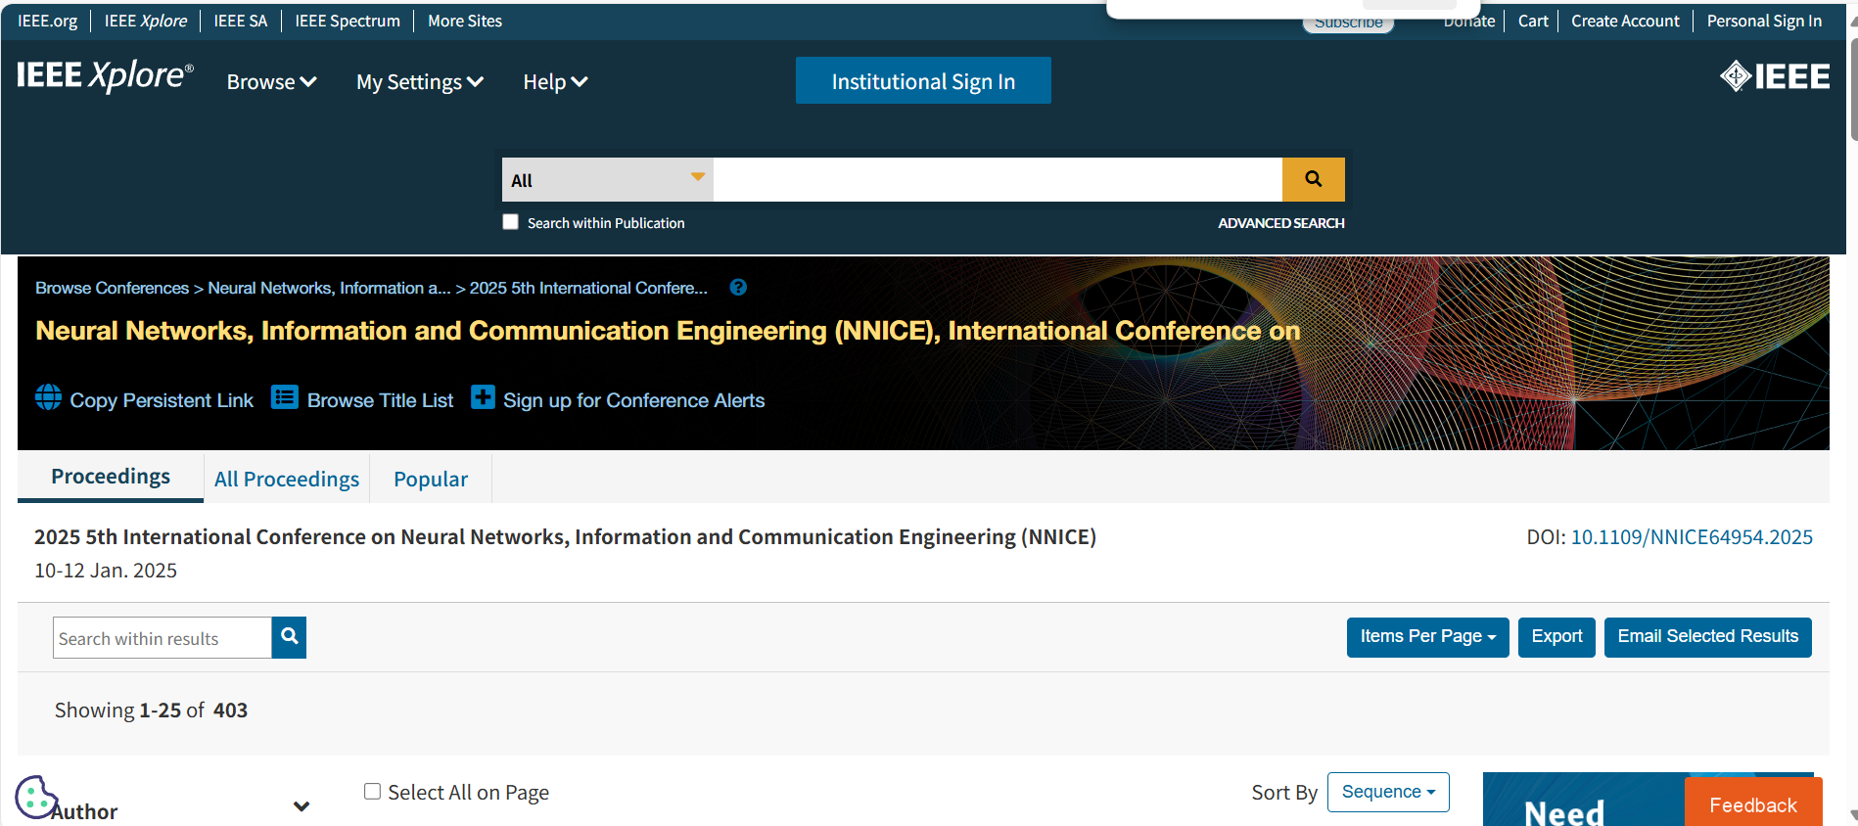The height and width of the screenshot is (826, 1858).
Task: Open the IEEE.org site link
Action: [47, 21]
